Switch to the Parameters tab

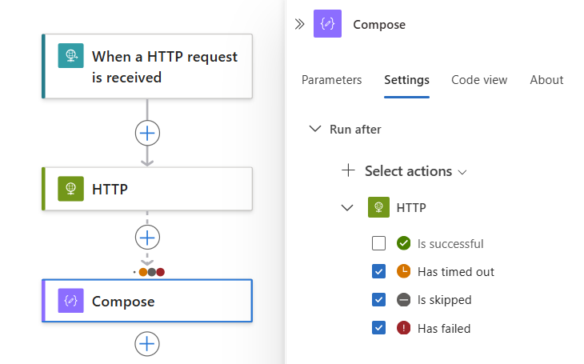click(x=331, y=80)
